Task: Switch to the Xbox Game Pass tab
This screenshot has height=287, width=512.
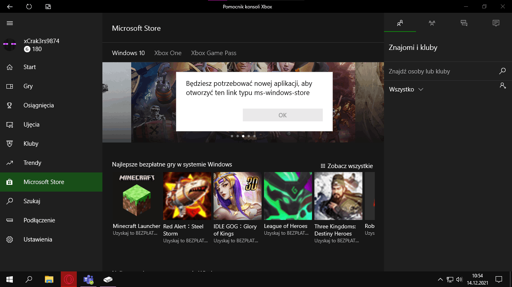Action: [x=214, y=53]
